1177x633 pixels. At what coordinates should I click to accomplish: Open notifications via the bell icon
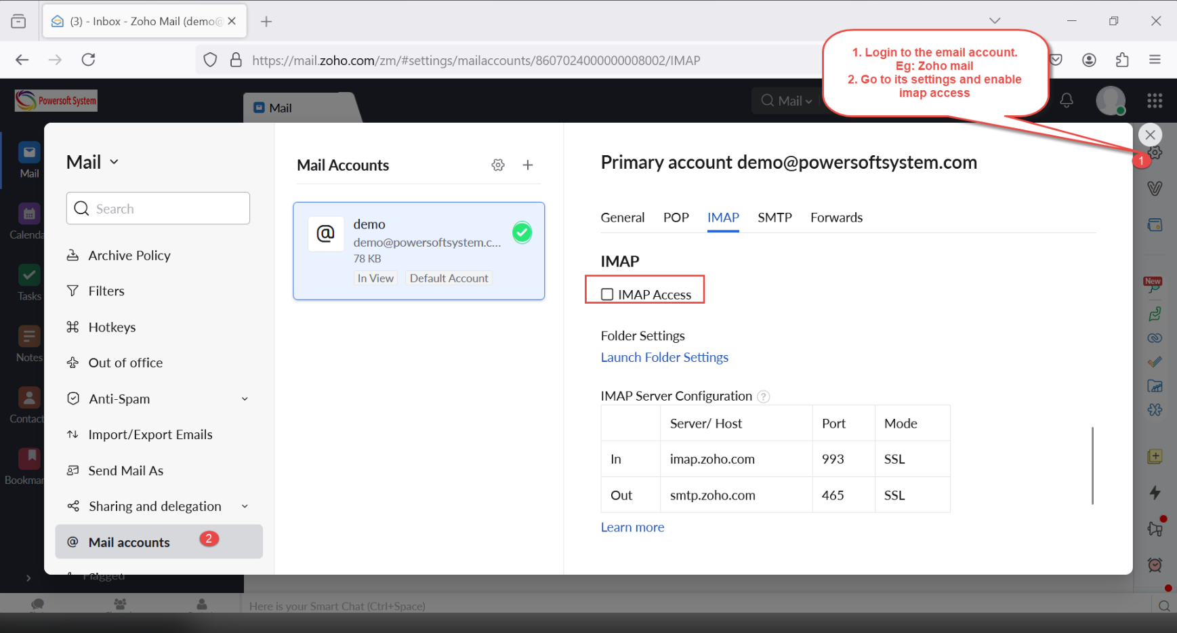(1066, 100)
